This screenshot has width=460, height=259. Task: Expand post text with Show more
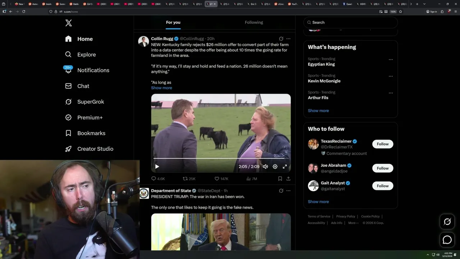click(x=161, y=88)
